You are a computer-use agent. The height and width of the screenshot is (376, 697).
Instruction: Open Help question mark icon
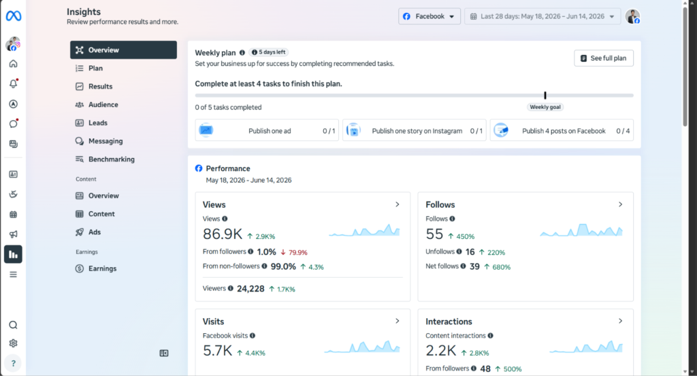(x=14, y=363)
